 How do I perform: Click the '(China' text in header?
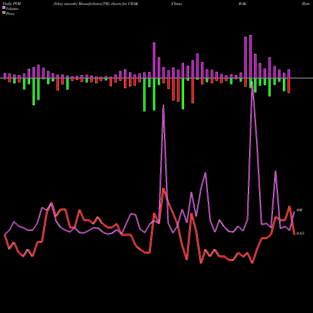177,4
